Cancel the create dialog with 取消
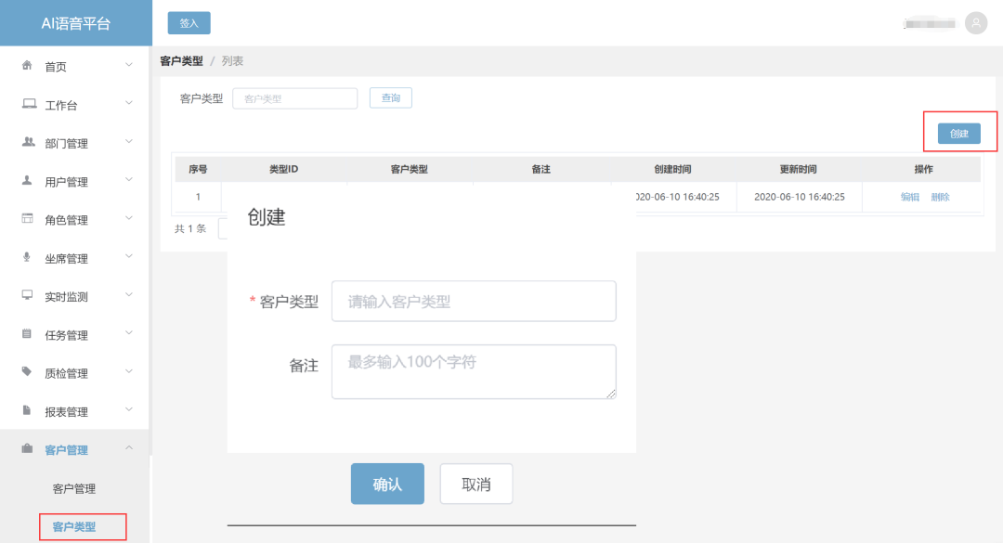 [476, 485]
